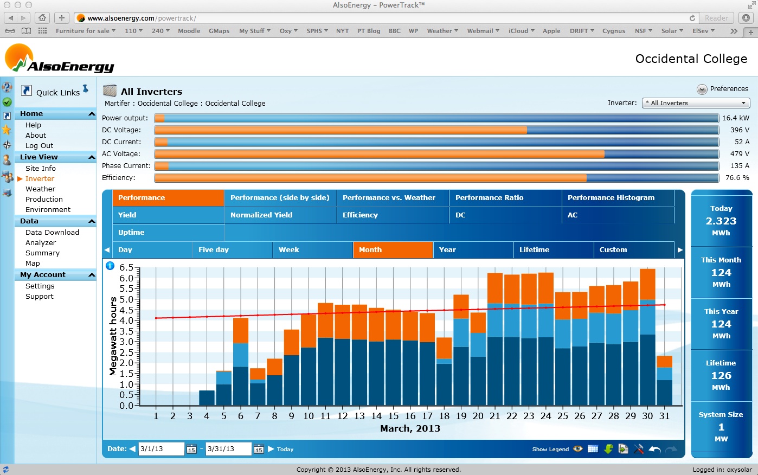Open Safari Top Sites grid icon
Image resolution: width=758 pixels, height=475 pixels.
42,31
